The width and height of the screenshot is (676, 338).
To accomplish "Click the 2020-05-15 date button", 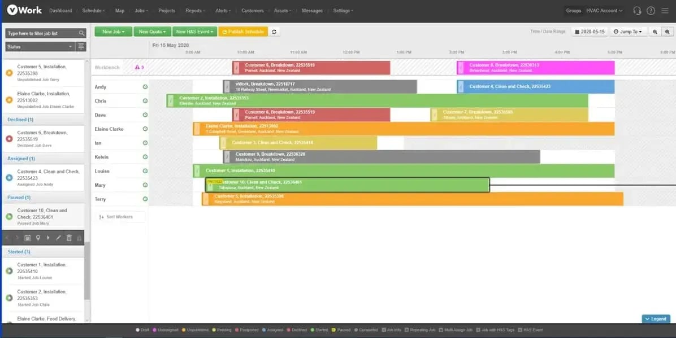I will coord(590,32).
